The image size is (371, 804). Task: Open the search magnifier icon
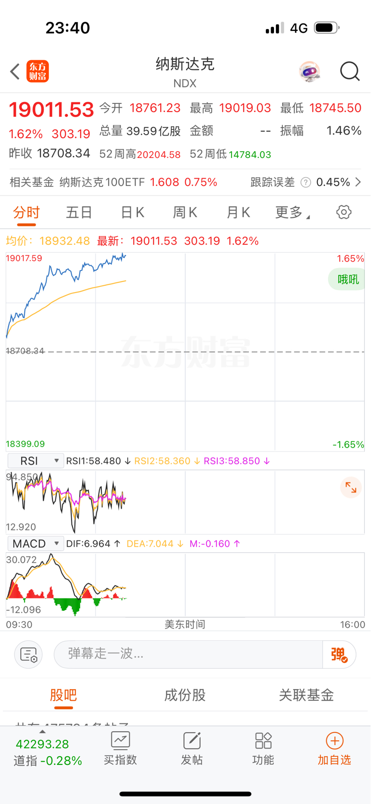coord(350,71)
